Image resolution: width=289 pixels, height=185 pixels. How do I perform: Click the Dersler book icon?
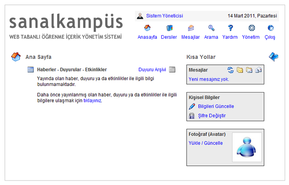(x=169, y=28)
